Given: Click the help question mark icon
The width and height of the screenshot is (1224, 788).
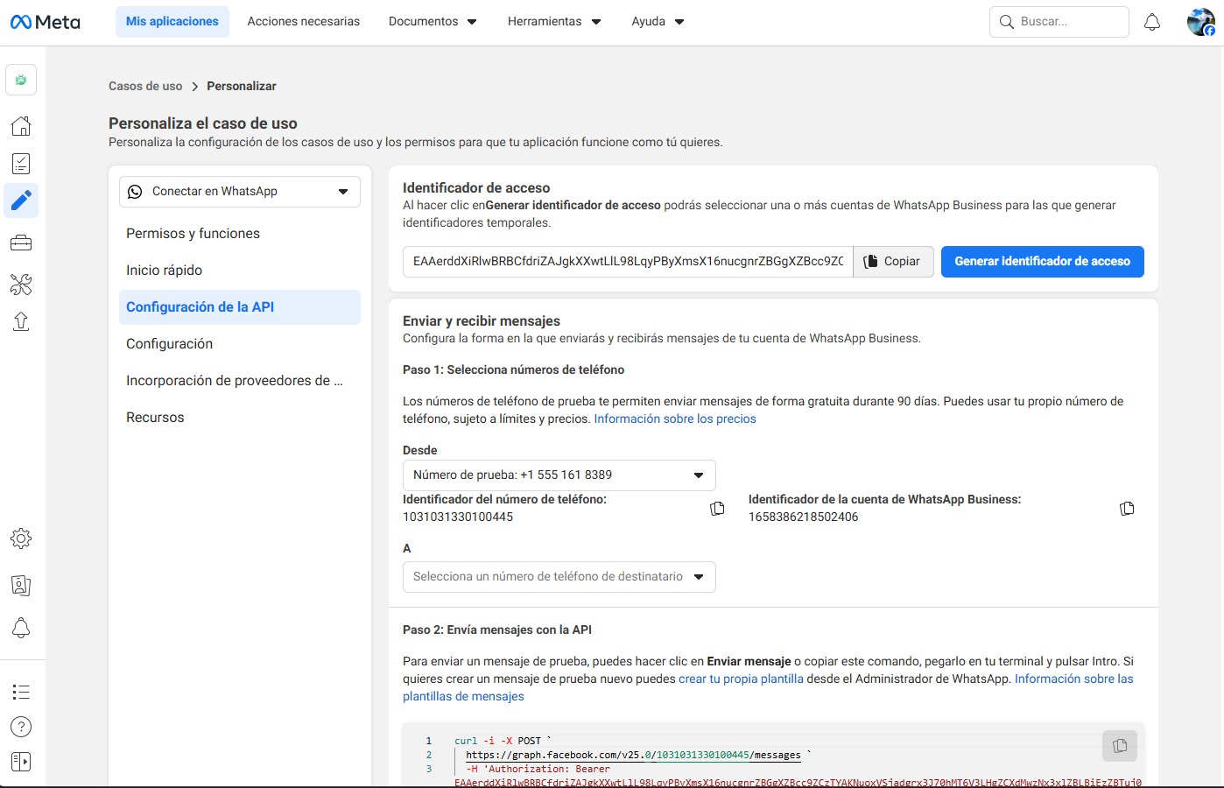Looking at the screenshot, I should pyautogui.click(x=21, y=727).
